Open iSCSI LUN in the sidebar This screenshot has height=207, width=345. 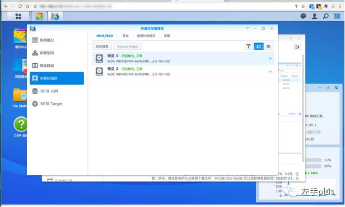pos(57,91)
